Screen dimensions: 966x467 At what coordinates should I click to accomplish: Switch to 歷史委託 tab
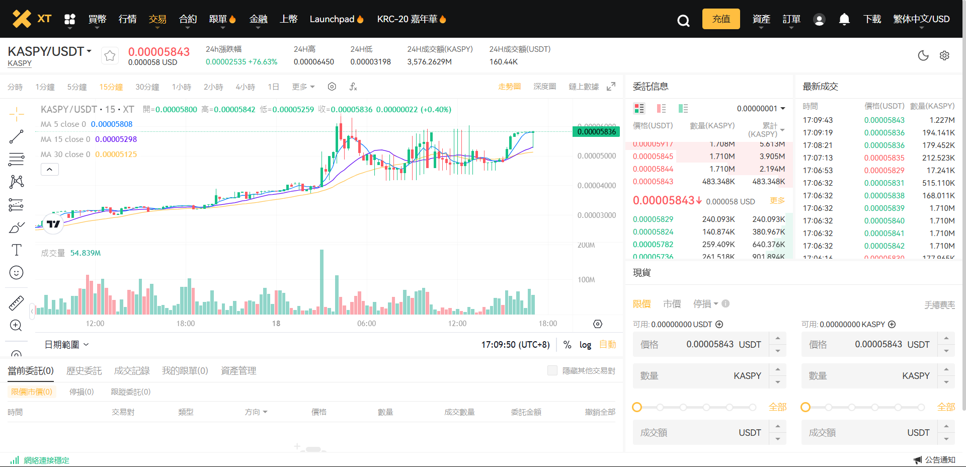coord(84,370)
